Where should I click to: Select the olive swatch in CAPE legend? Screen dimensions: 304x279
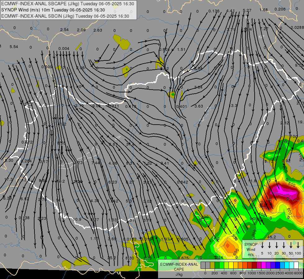click(x=212, y=265)
